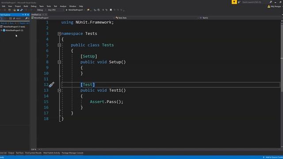Open the Debug configuration dropdown
The width and height of the screenshot is (283, 159).
click(41, 10)
